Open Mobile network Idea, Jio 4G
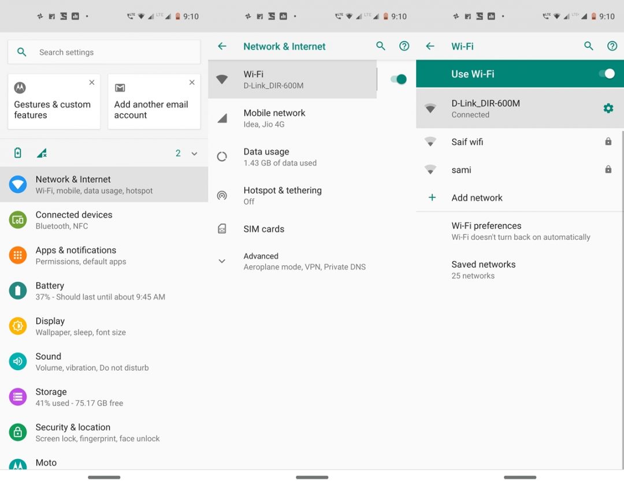624x485 pixels. pyautogui.click(x=312, y=118)
